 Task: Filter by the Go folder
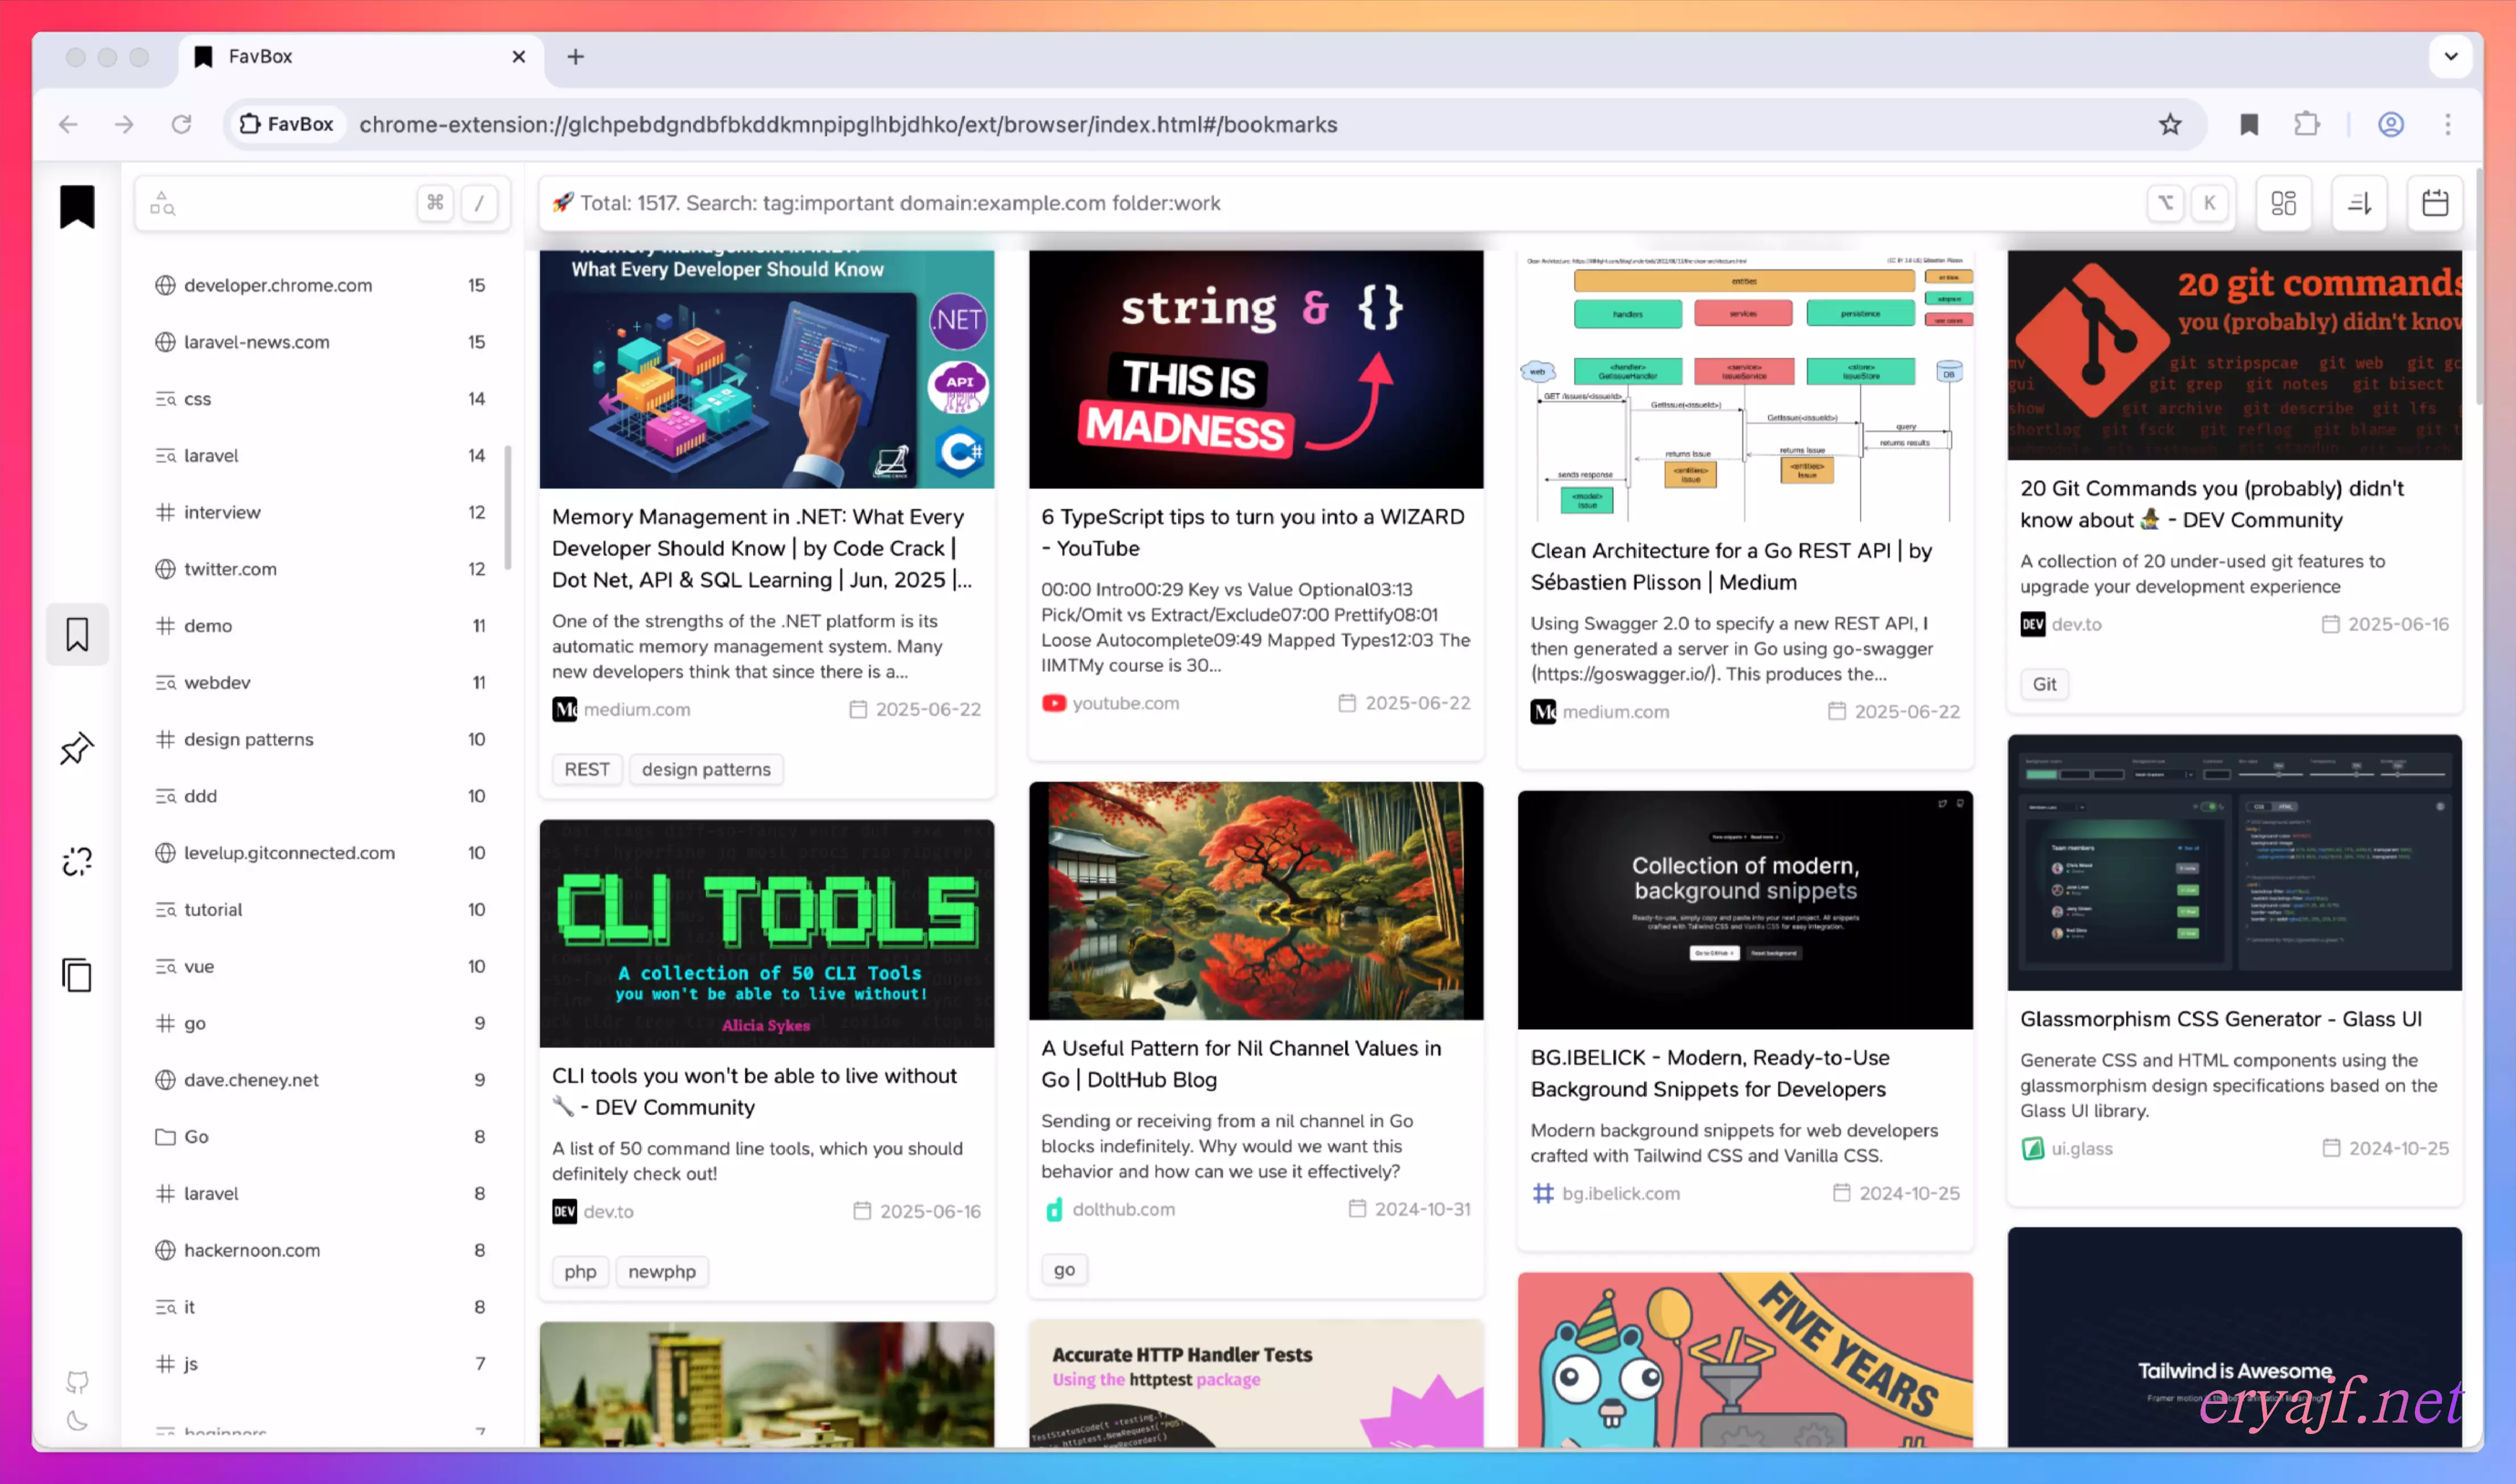[320, 1137]
